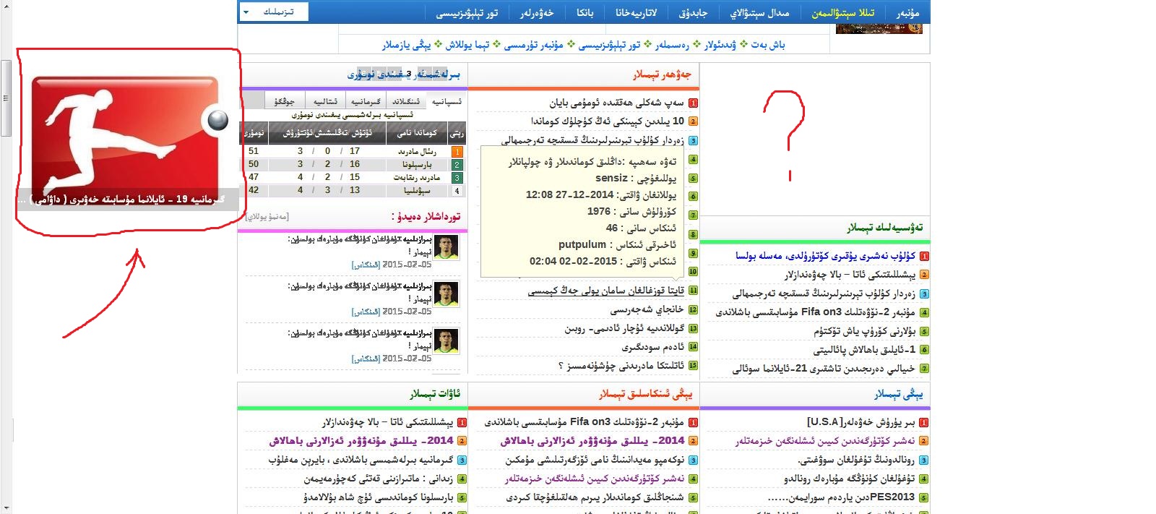Viewport: 1156px width, 514px height.
Task: Switch to the ئىتالىيە league tab
Action: (325, 102)
